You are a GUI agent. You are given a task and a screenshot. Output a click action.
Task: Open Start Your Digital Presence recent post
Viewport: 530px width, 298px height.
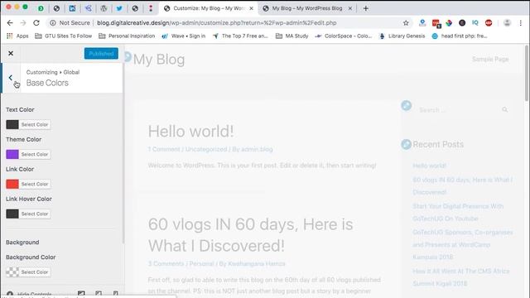(458, 213)
